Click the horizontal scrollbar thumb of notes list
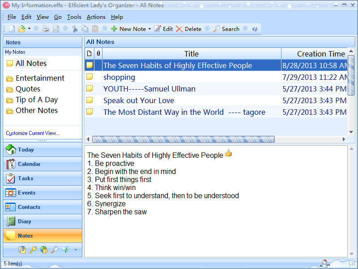 183,139
